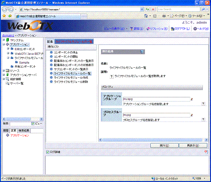
Task: Click the browser refresh icon by address bar
Action: 147,9
